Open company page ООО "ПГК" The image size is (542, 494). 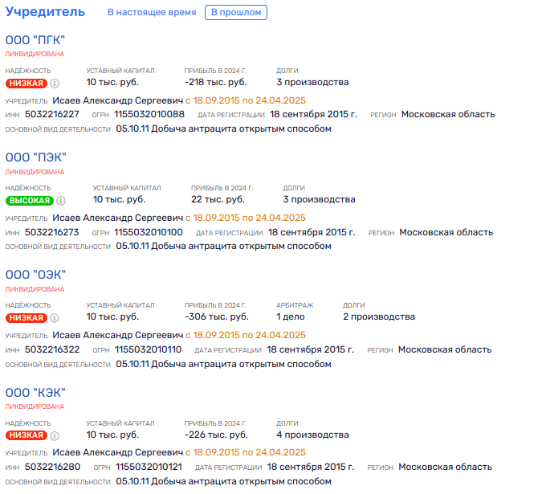35,40
